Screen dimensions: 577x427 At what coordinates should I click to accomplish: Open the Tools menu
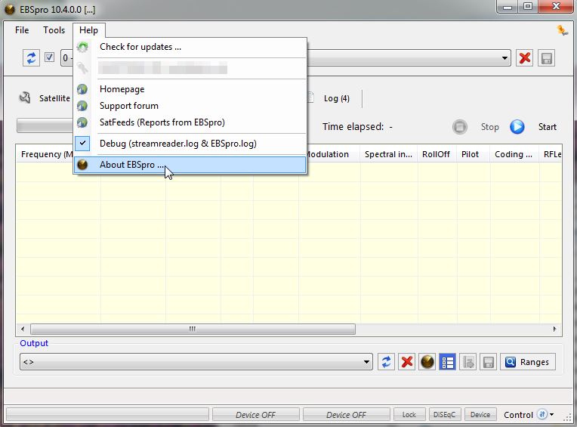(54, 30)
